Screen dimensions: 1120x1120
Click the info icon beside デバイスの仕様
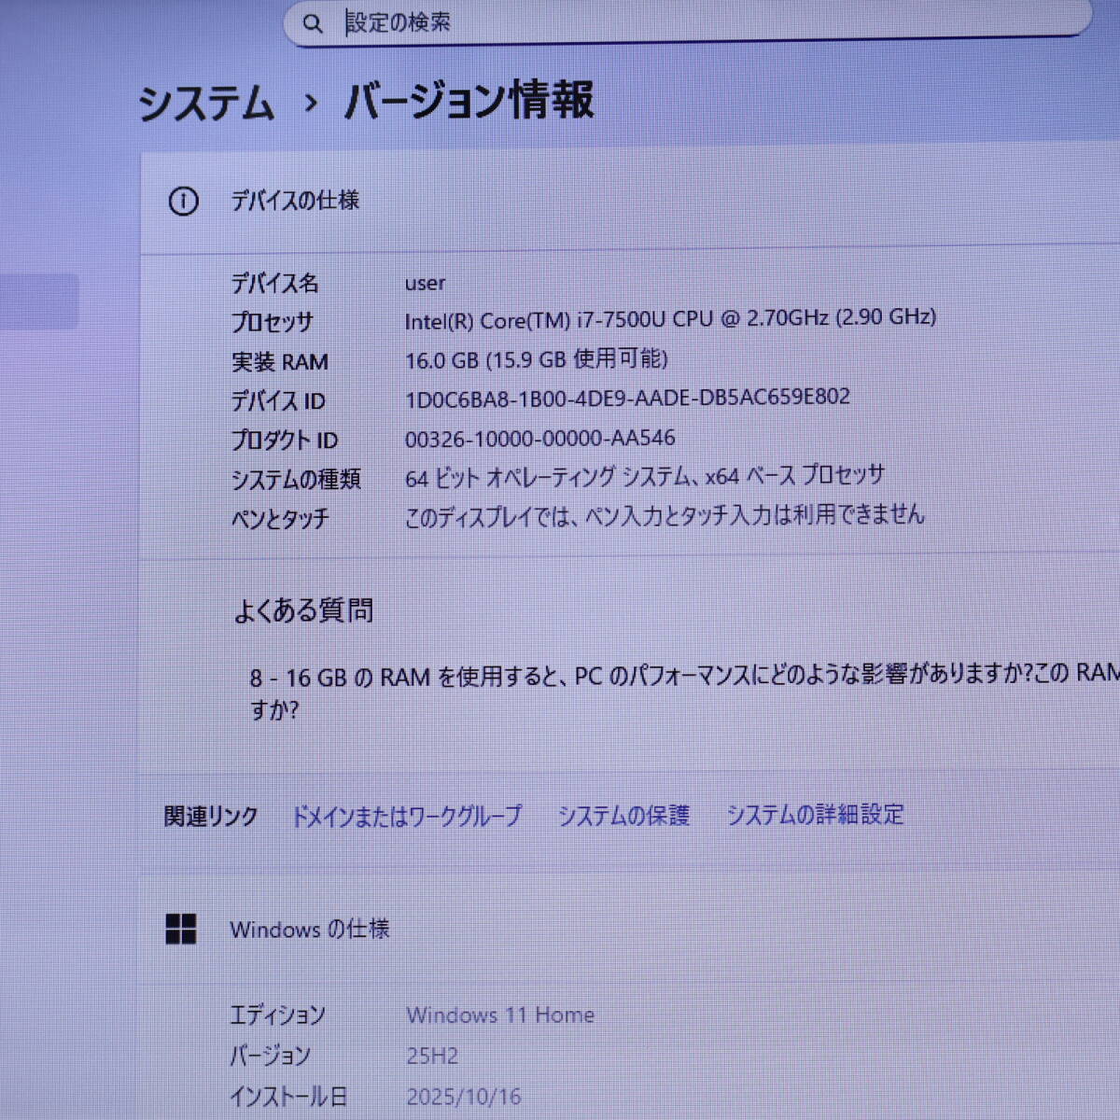pos(183,201)
